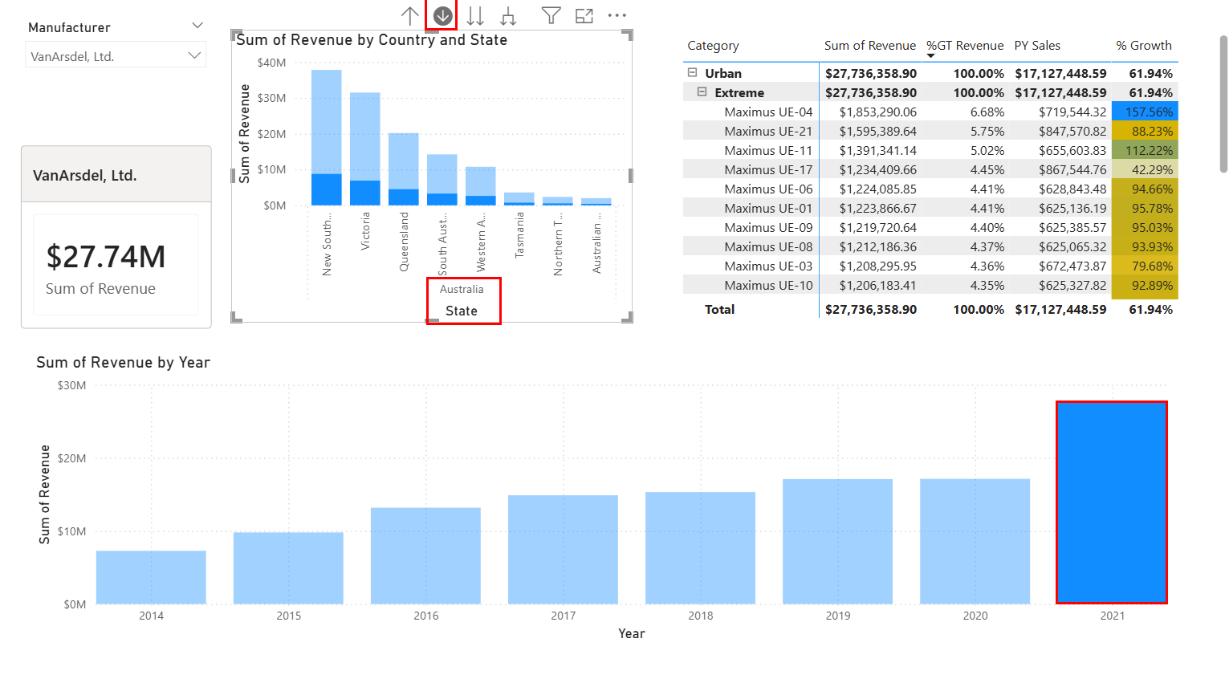Sort by % Growth column header
The width and height of the screenshot is (1229, 675).
tap(1144, 46)
